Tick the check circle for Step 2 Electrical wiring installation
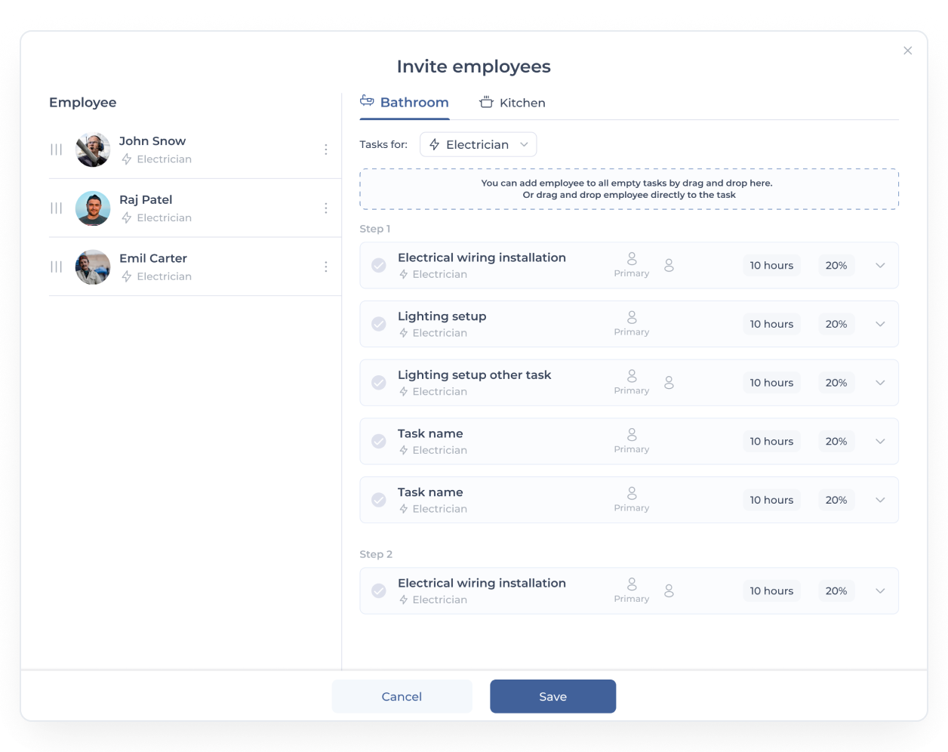Screen dimensions: 948x752 pyautogui.click(x=379, y=591)
